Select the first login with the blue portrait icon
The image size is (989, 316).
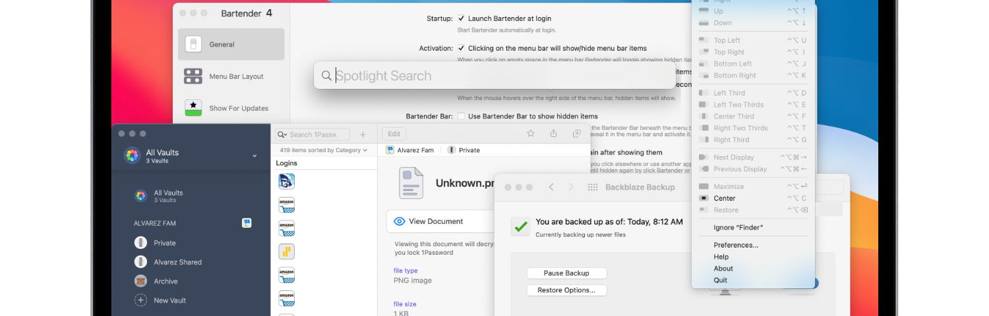(286, 181)
